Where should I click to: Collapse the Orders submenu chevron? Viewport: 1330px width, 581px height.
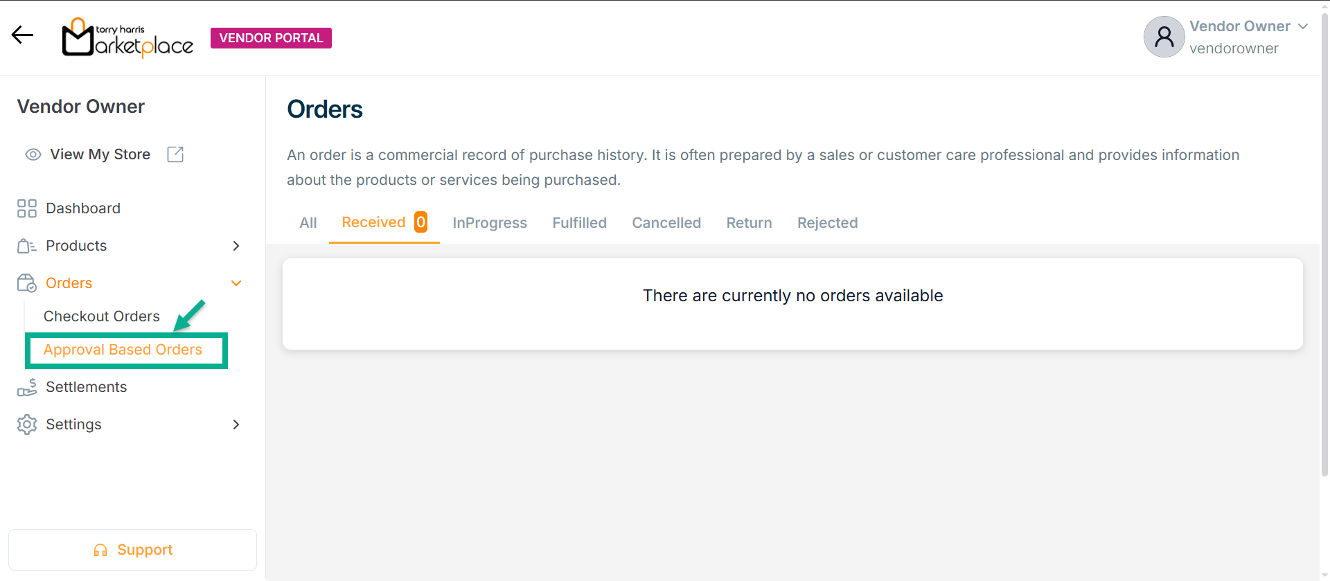pyautogui.click(x=236, y=283)
